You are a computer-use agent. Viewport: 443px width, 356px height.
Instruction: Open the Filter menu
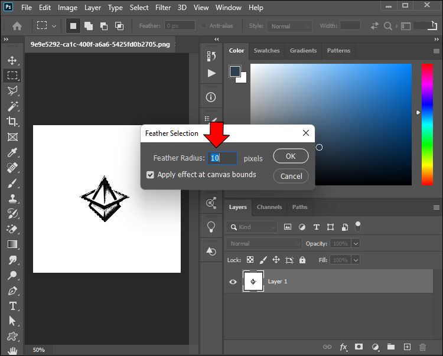(163, 8)
